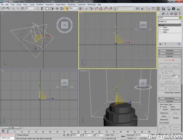
Task: Click Rectangular Selection Region icon
Action: pyautogui.click(x=47, y=9)
